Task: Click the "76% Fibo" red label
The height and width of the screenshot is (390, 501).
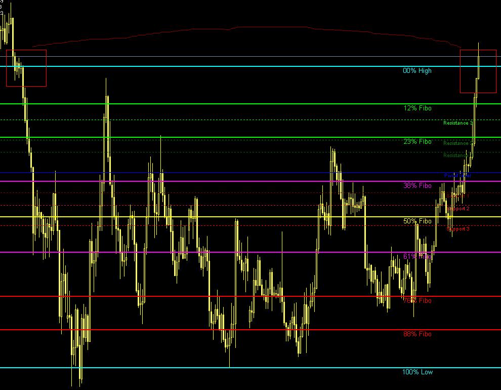Action: click(x=417, y=301)
